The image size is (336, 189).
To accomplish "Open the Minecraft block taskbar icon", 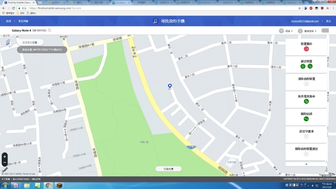I will tap(59, 185).
